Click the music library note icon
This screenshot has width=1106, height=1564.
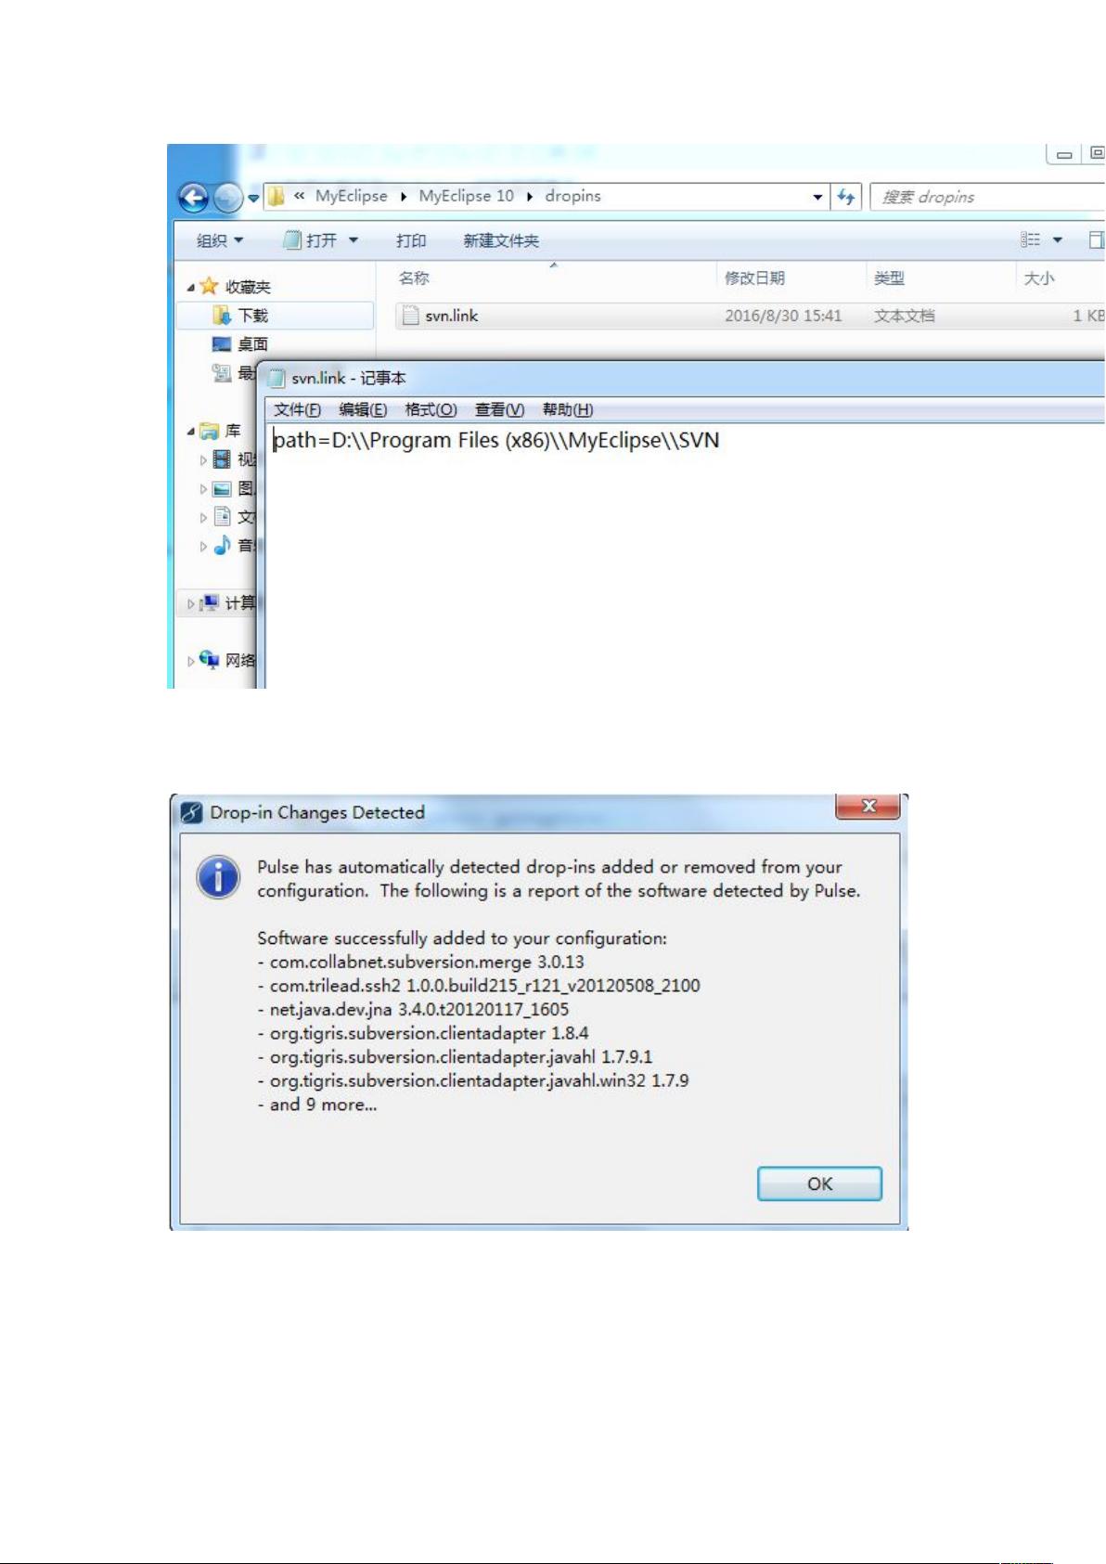point(222,546)
